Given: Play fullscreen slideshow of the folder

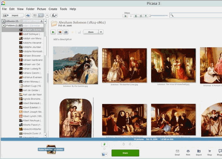Looking at the screenshot, I should (53, 32).
